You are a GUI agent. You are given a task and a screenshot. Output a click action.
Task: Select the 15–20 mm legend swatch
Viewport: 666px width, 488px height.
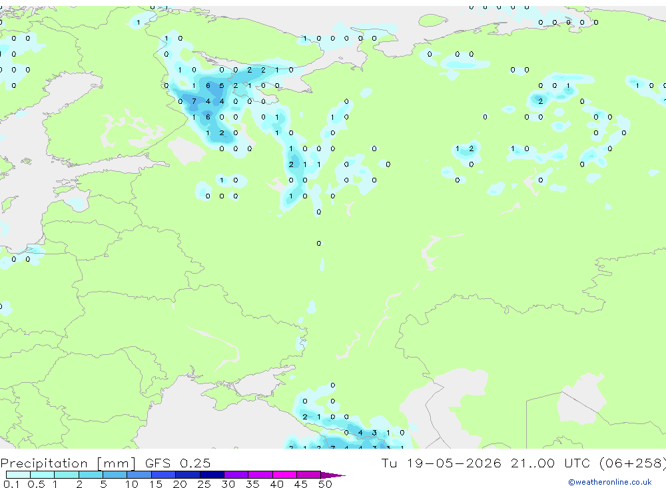pyautogui.click(x=163, y=475)
